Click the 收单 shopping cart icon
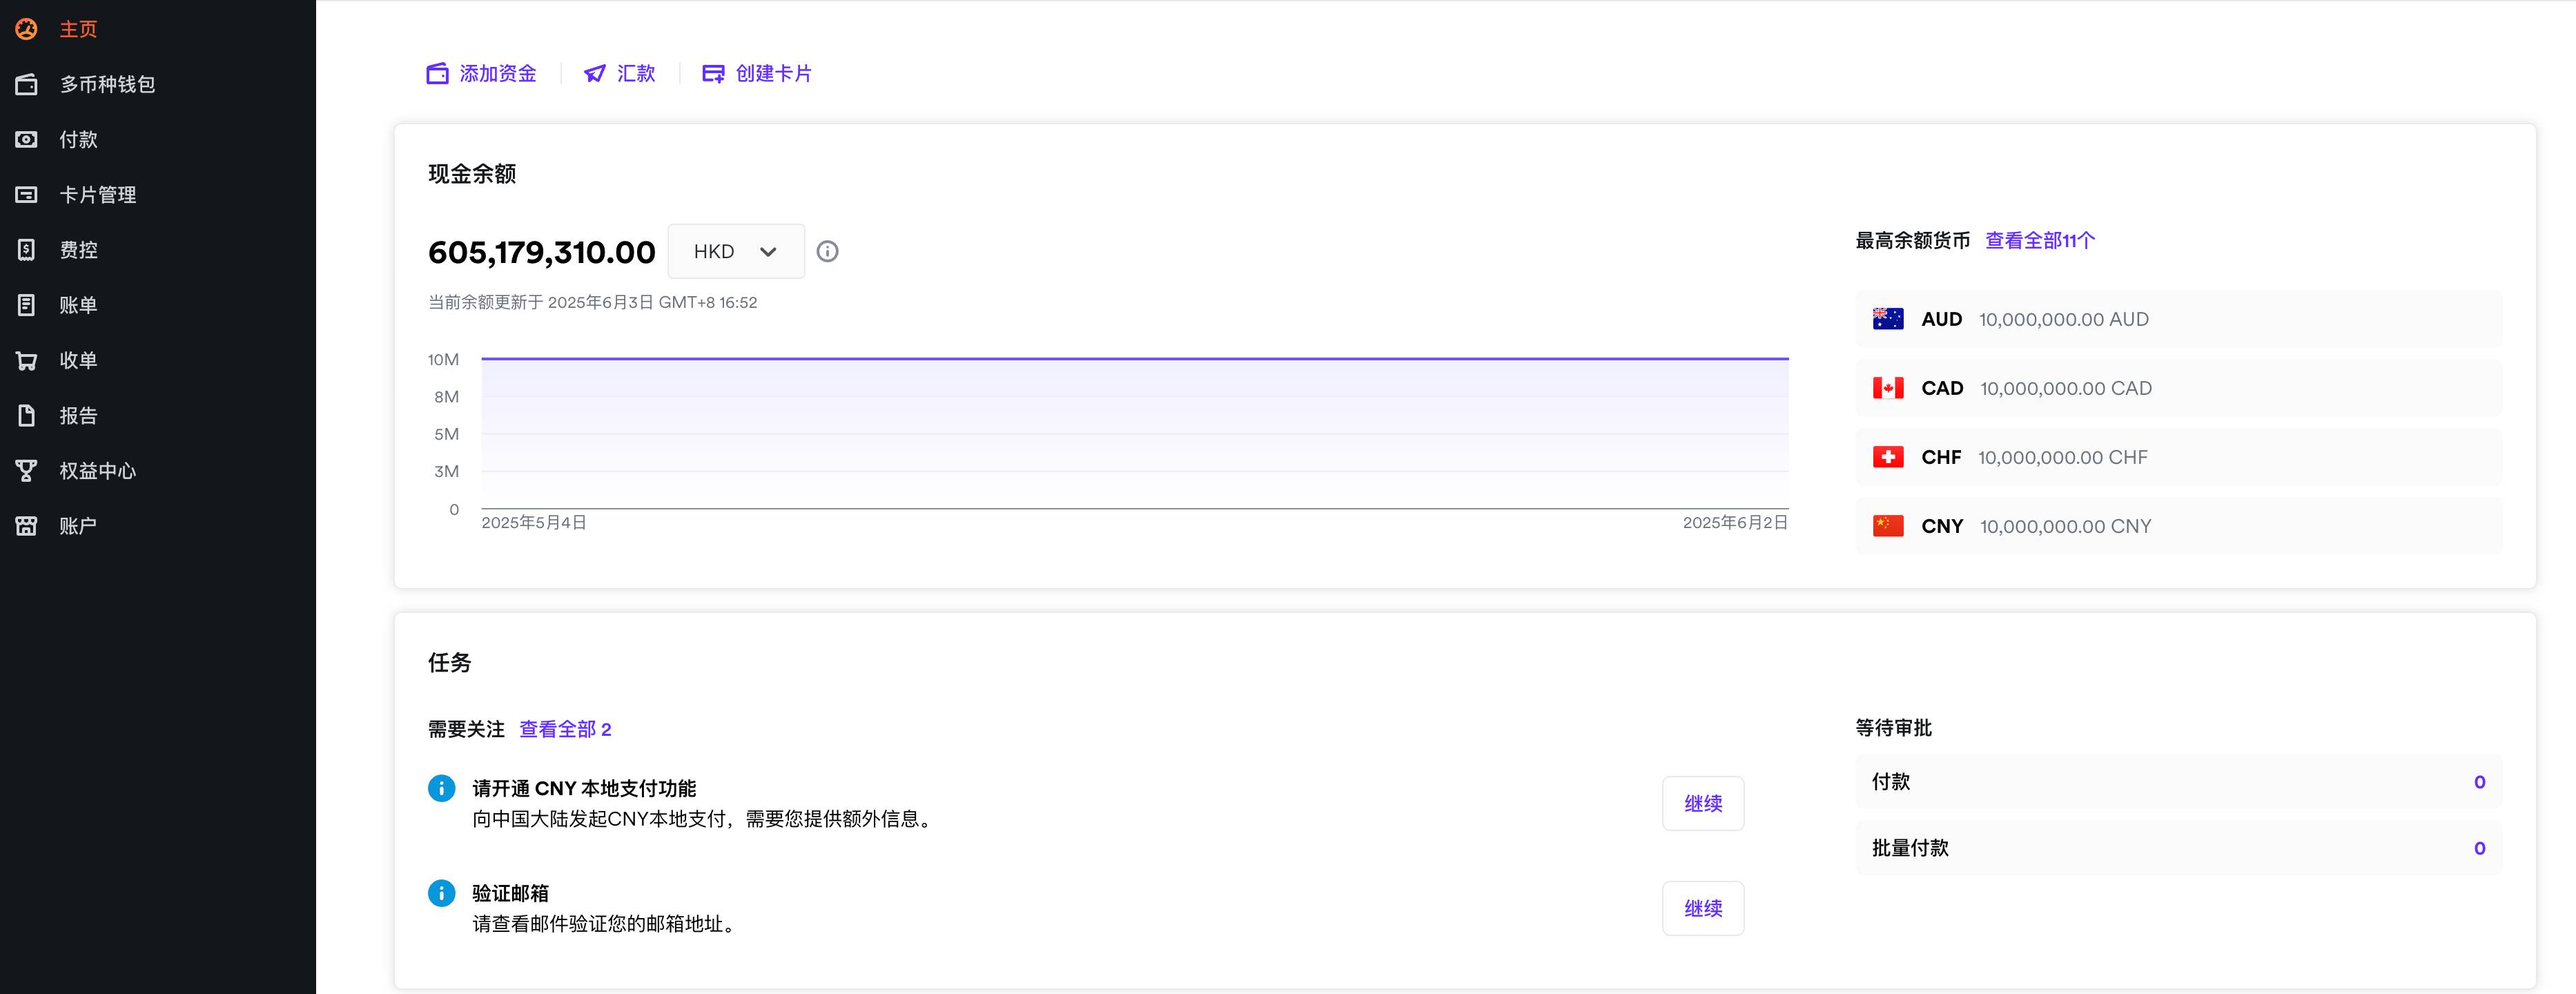Viewport: 2576px width, 994px height. 27,361
